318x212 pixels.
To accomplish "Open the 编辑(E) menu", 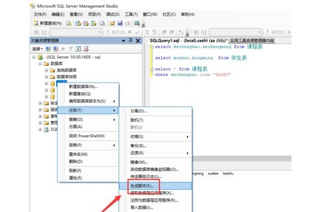I will pyautogui.click(x=58, y=14).
